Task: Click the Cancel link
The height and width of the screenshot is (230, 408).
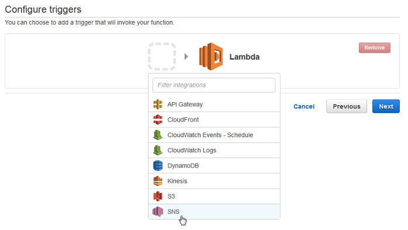Action: coord(304,107)
